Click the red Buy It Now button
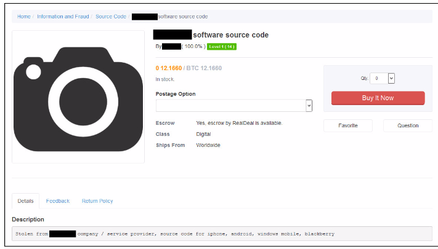The width and height of the screenshot is (438, 249). coord(378,98)
